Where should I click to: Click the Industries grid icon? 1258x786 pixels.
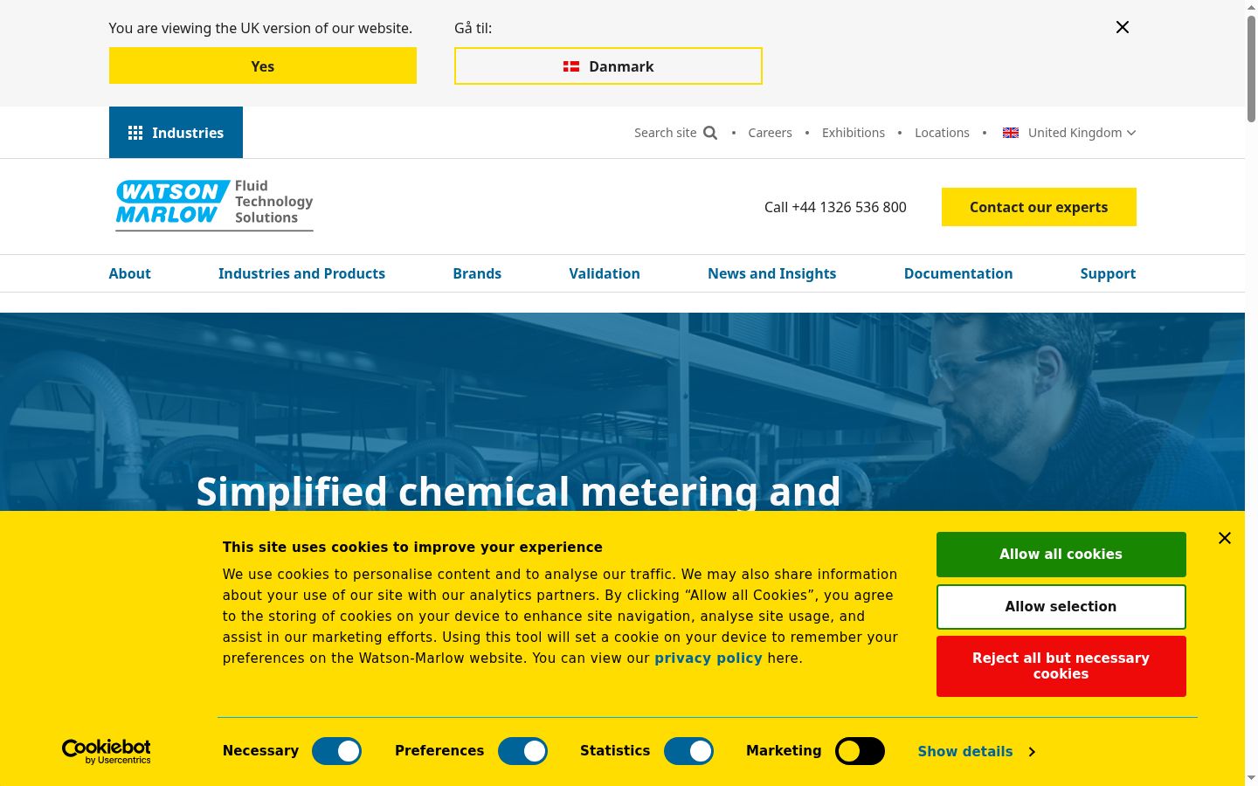click(135, 133)
